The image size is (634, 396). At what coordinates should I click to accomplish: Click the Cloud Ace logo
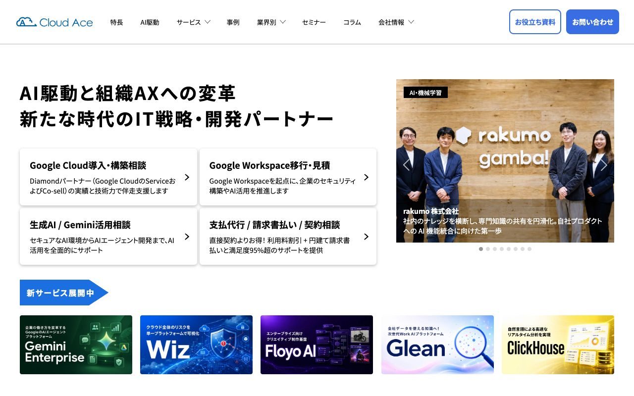pyautogui.click(x=54, y=22)
